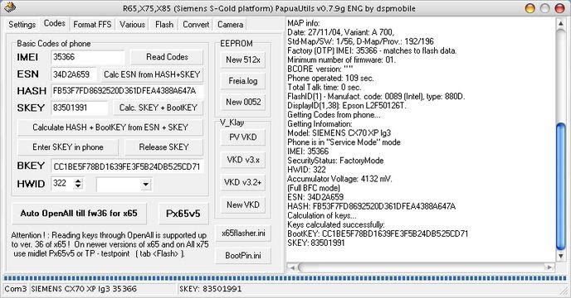
Task: Click the Read Codes button
Action: [x=167, y=57]
